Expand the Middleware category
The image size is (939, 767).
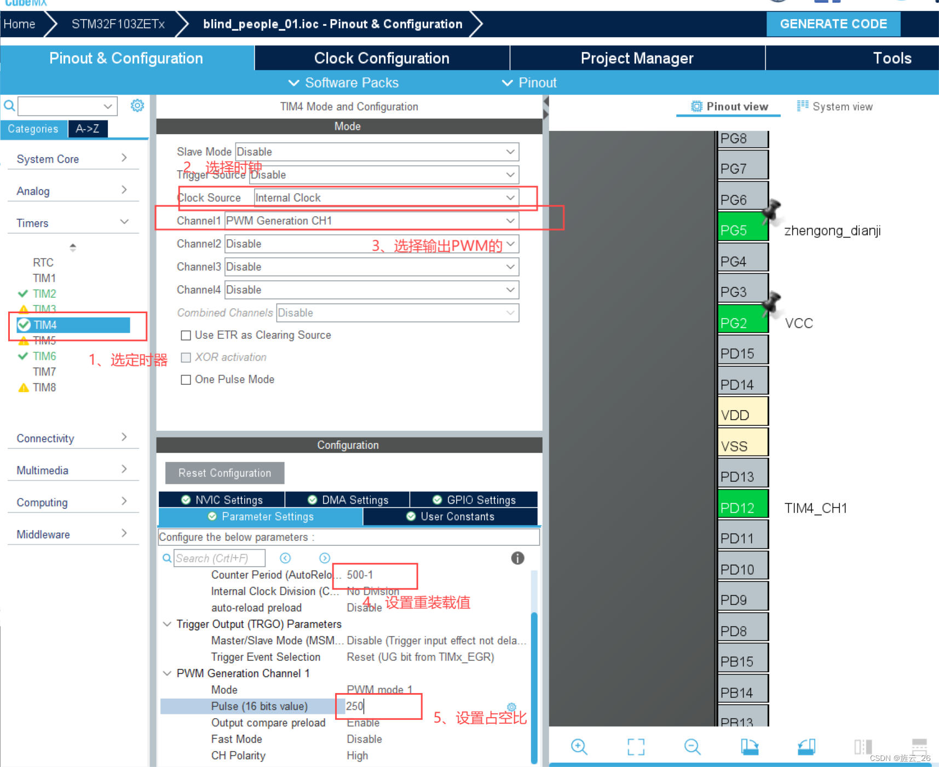coord(73,534)
